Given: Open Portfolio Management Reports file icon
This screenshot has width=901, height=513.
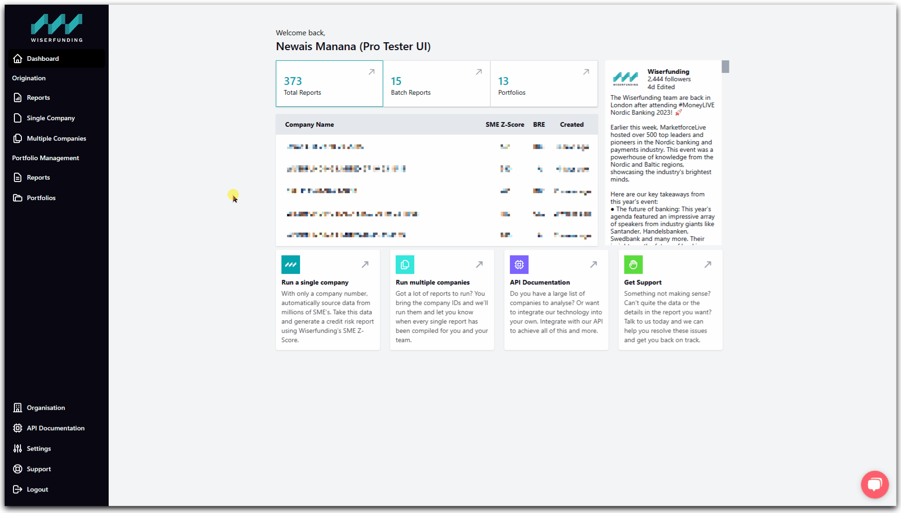Looking at the screenshot, I should point(18,177).
